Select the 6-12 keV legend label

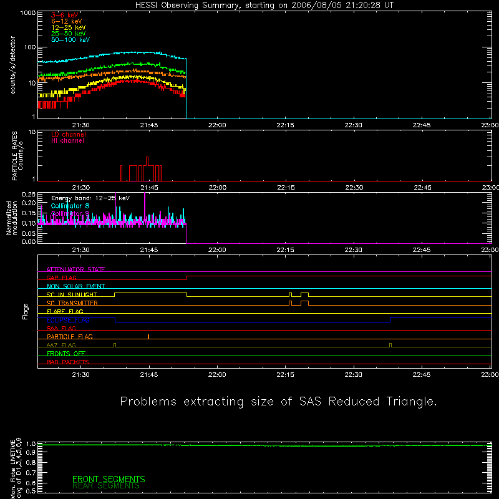67,21
